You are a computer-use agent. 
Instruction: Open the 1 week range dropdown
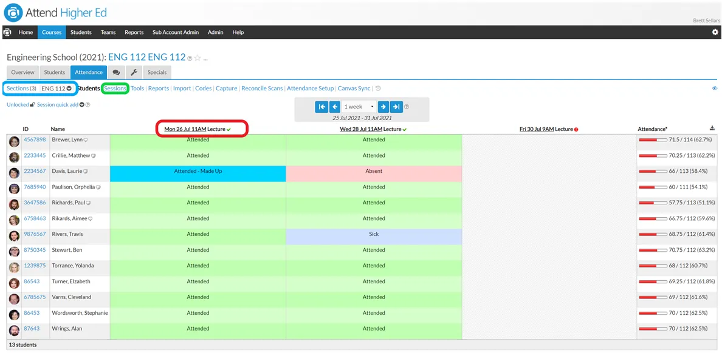click(359, 107)
